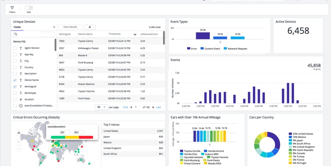
Task: Click the green segment of the color range
Action: 58,137
